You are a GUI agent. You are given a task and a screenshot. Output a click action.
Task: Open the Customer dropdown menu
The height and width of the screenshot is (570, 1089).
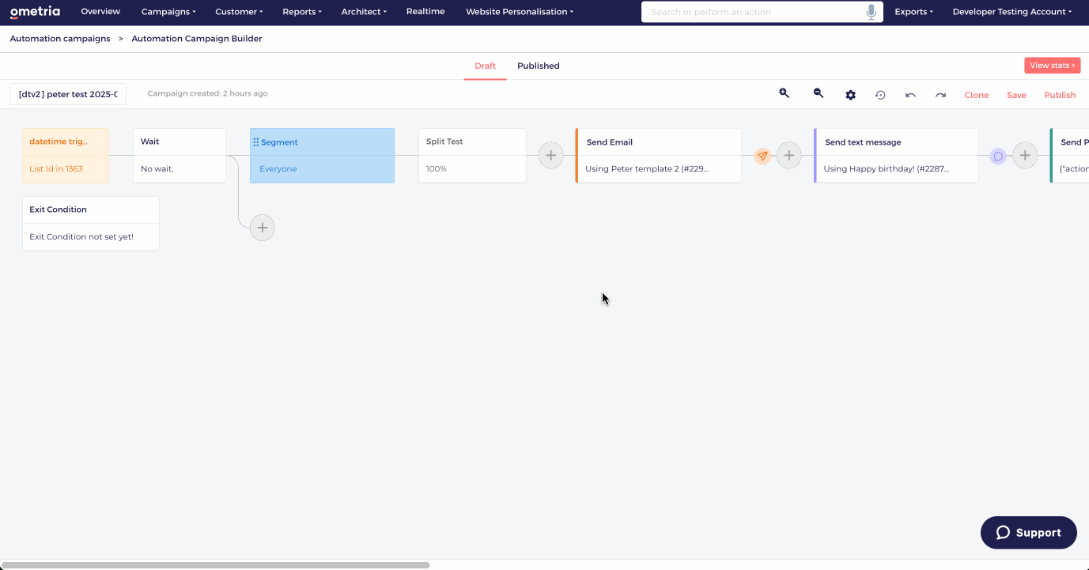pyautogui.click(x=239, y=12)
